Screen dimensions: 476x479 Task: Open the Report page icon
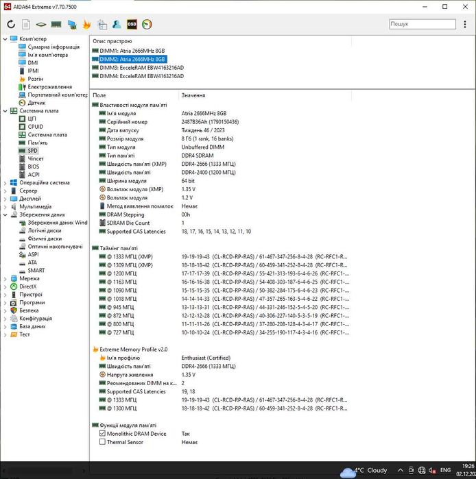click(x=26, y=24)
